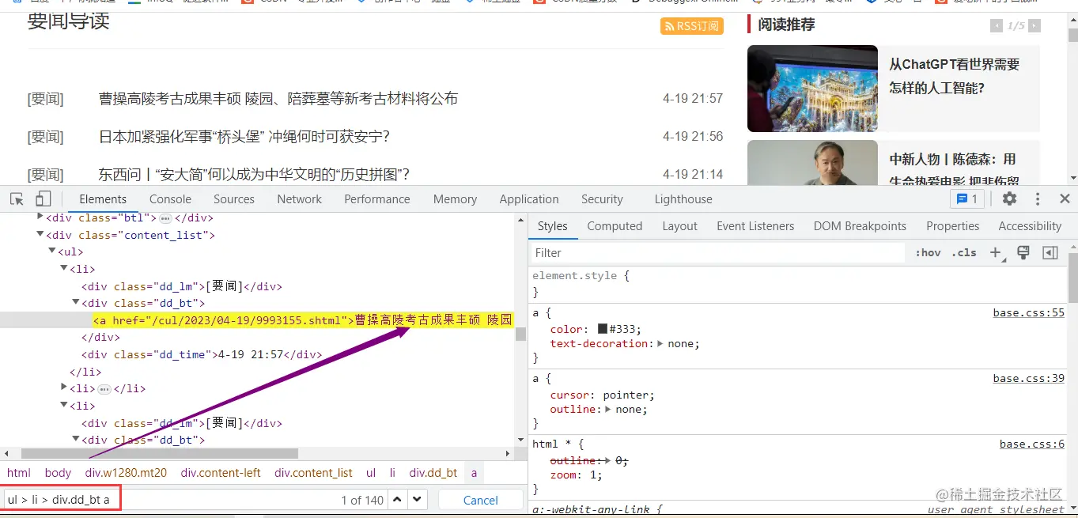Click the ChatGPT article thumbnail image

pyautogui.click(x=812, y=89)
